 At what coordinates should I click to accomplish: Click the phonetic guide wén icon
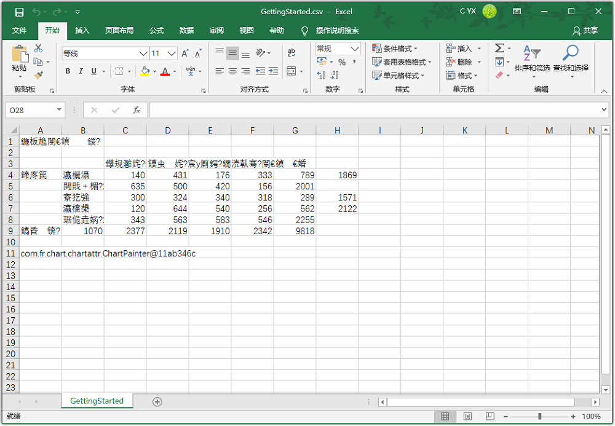190,71
